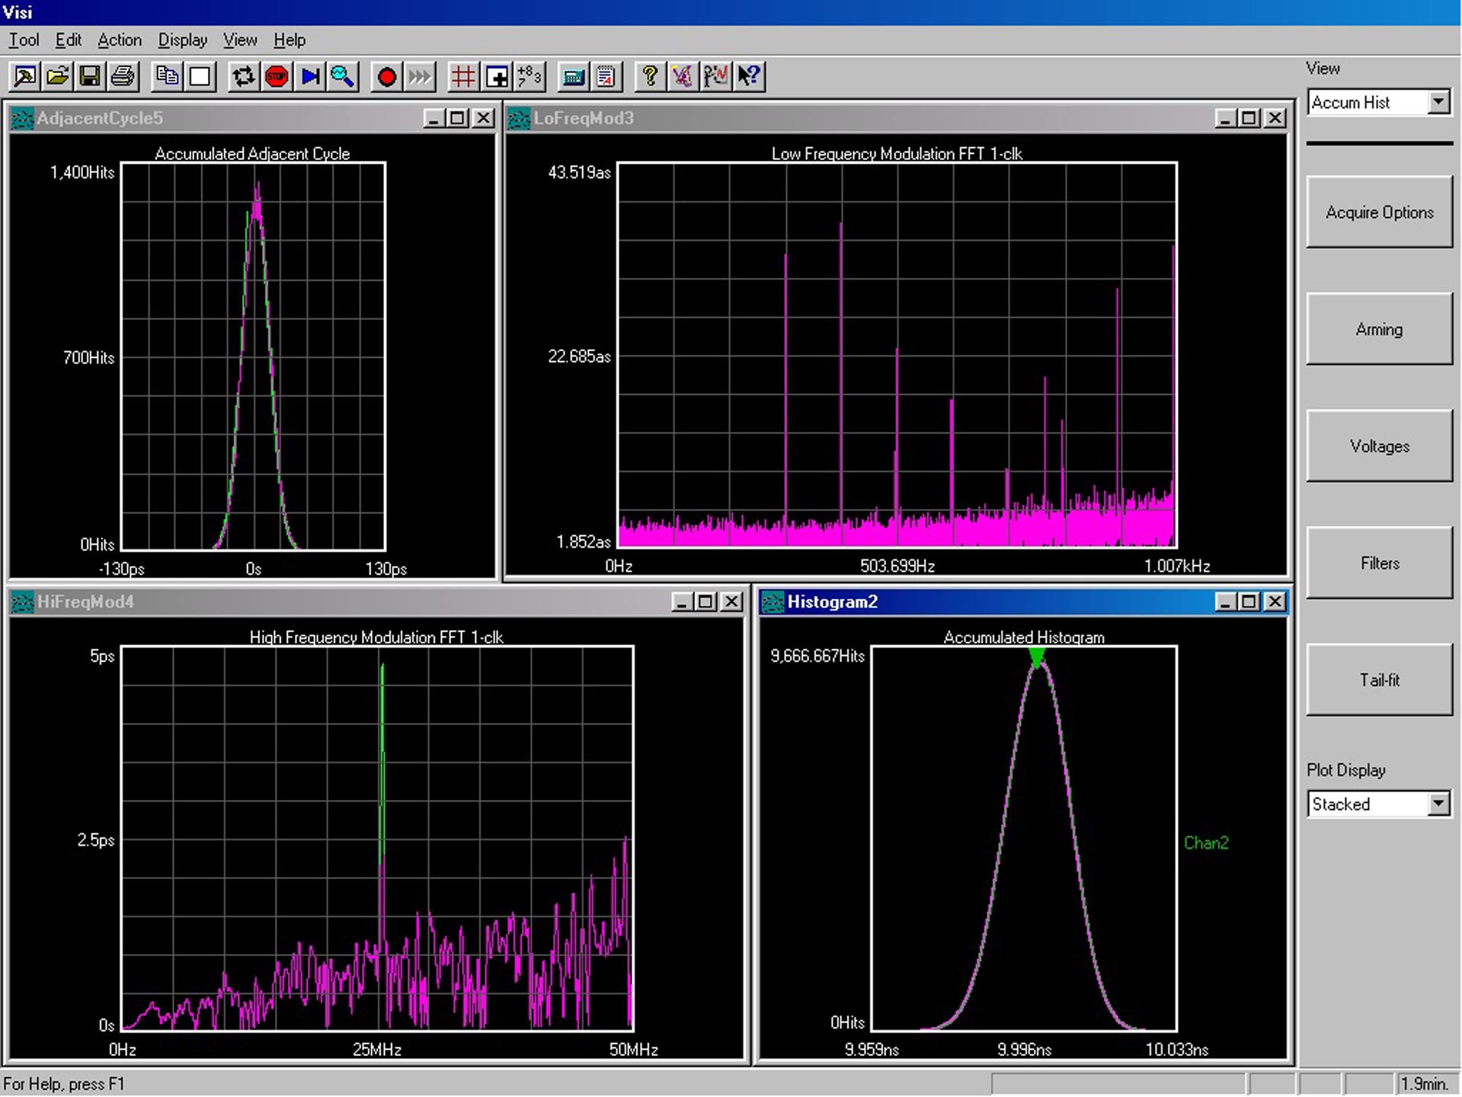1462x1097 pixels.
Task: Minimize the AdjacentCycle5 window
Action: [x=433, y=118]
